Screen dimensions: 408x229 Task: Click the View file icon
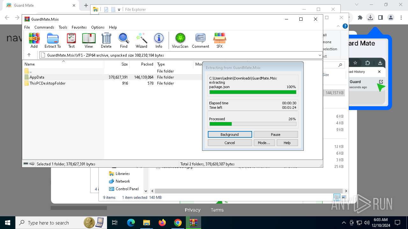point(89,40)
